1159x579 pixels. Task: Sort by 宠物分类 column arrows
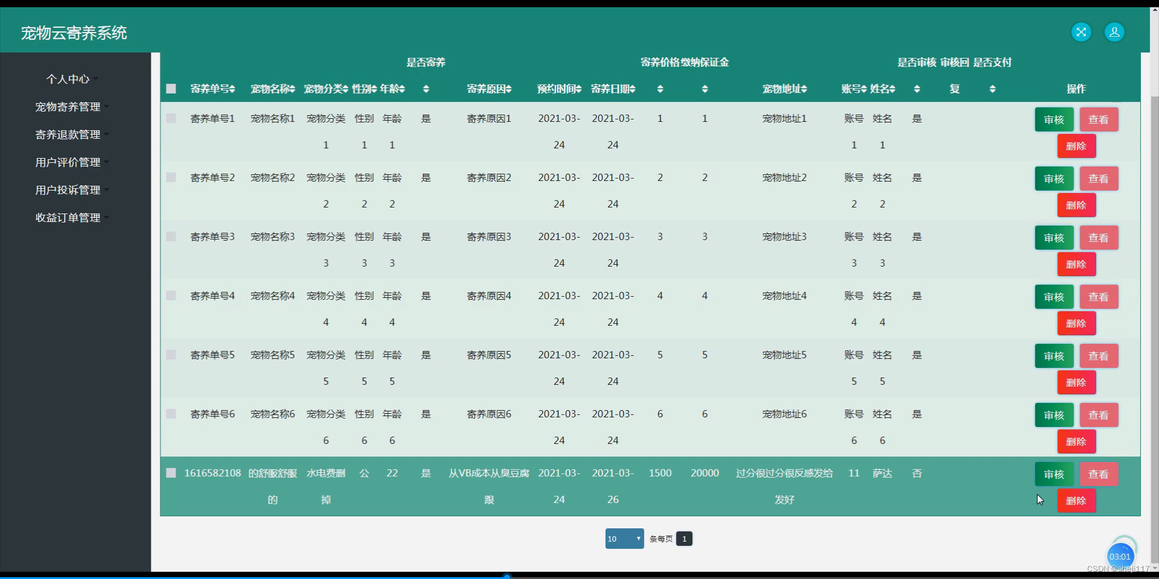pyautogui.click(x=345, y=89)
